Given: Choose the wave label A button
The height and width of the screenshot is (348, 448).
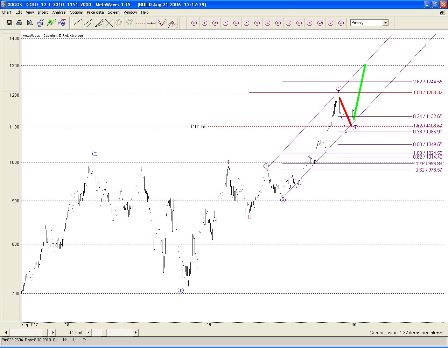Looking at the screenshot, I should point(267,23).
